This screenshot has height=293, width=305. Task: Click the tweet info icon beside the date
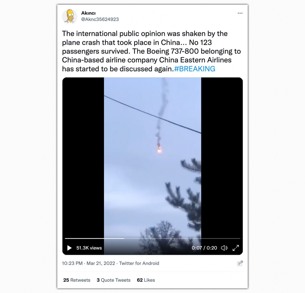click(x=240, y=263)
